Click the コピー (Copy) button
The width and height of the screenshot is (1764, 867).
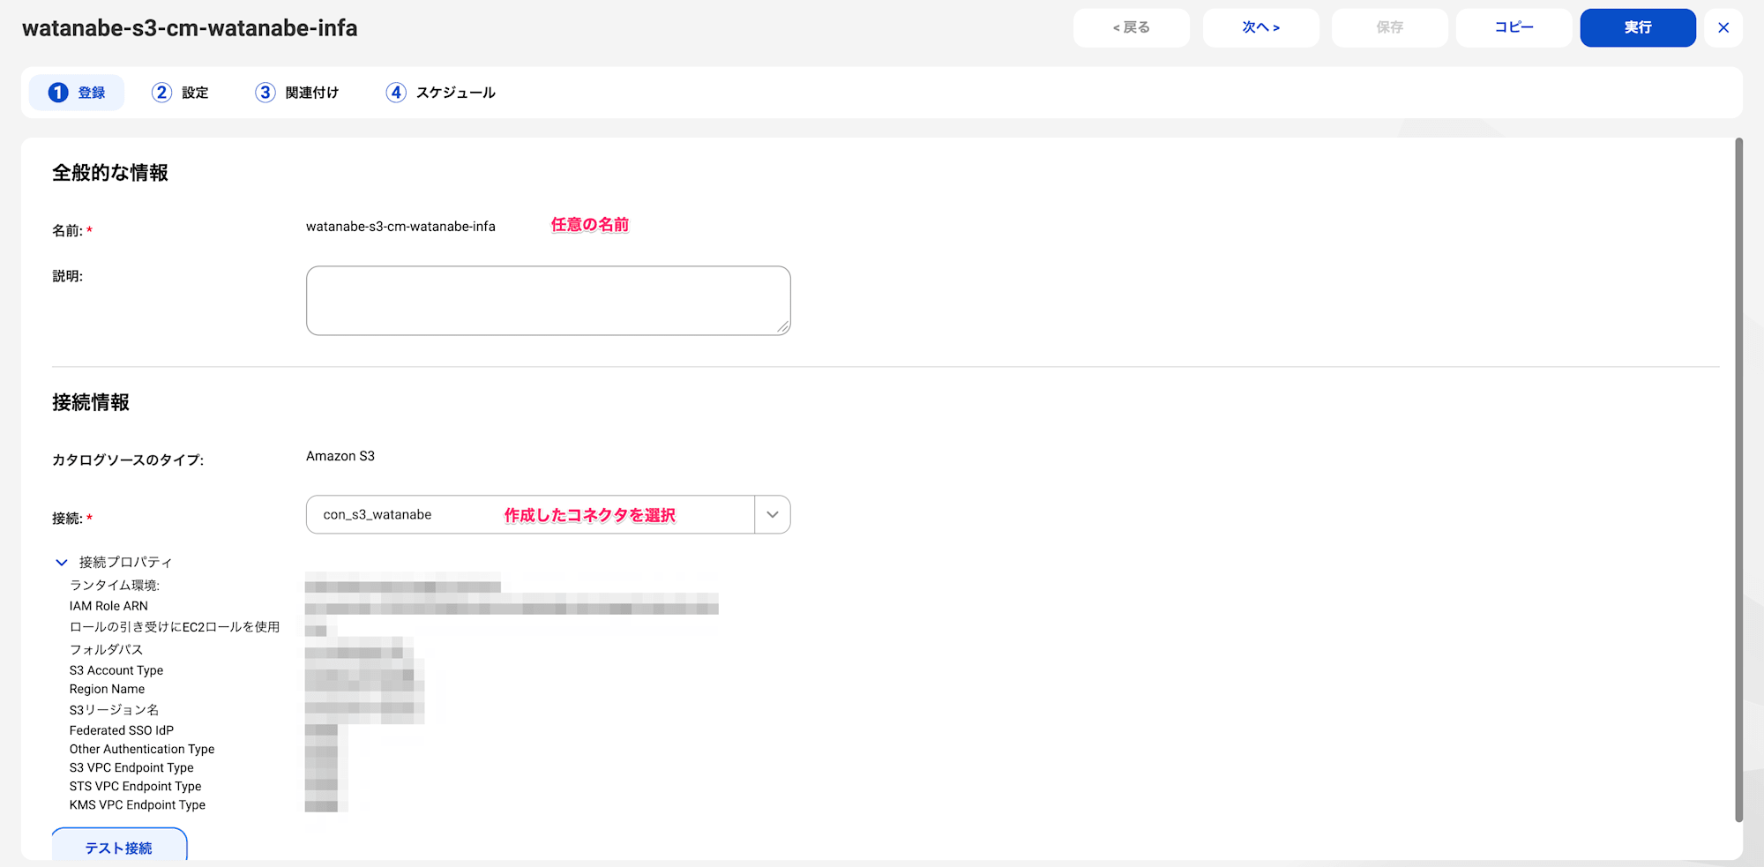(1514, 27)
